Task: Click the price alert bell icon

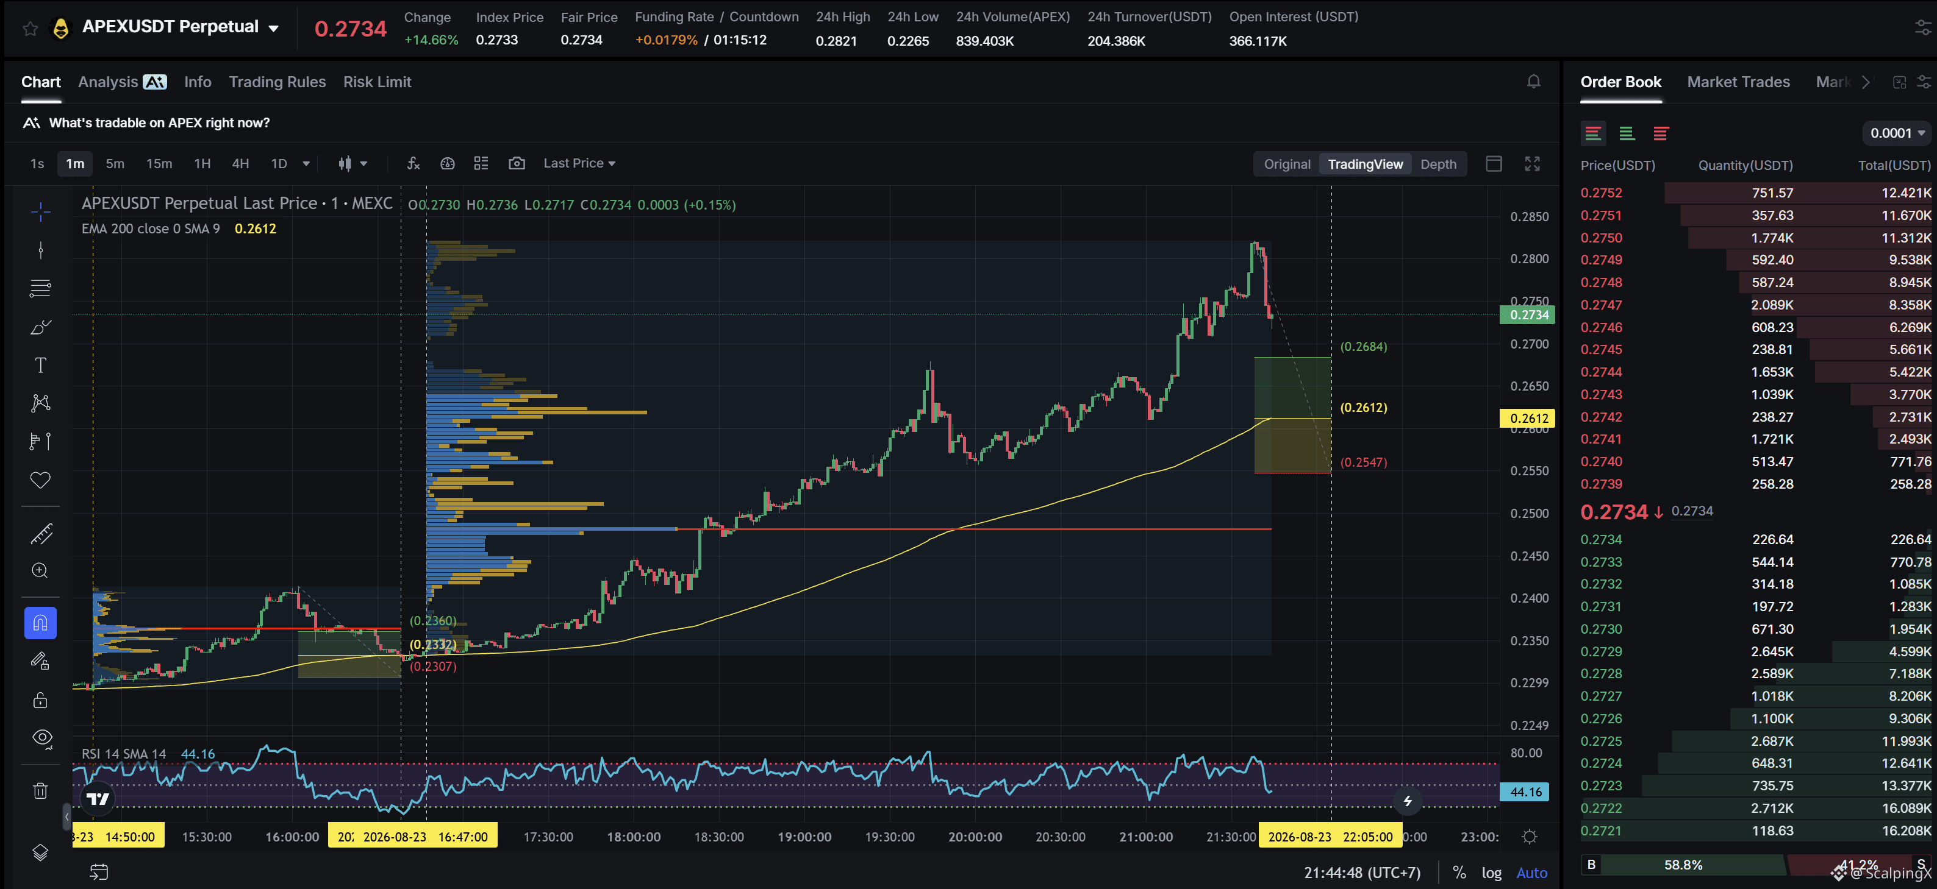Action: (x=1534, y=81)
